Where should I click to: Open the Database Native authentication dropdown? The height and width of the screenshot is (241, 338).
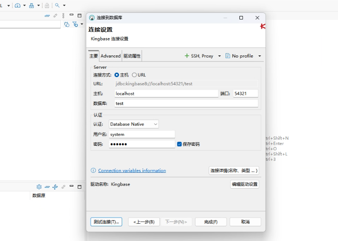[x=134, y=124]
